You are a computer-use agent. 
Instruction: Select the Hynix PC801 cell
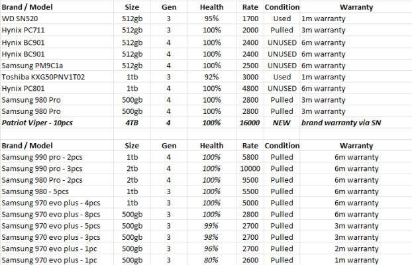(x=57, y=88)
